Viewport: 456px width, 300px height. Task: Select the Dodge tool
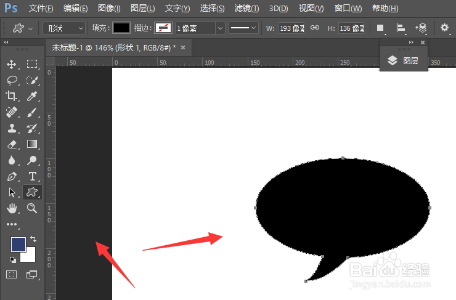click(32, 160)
